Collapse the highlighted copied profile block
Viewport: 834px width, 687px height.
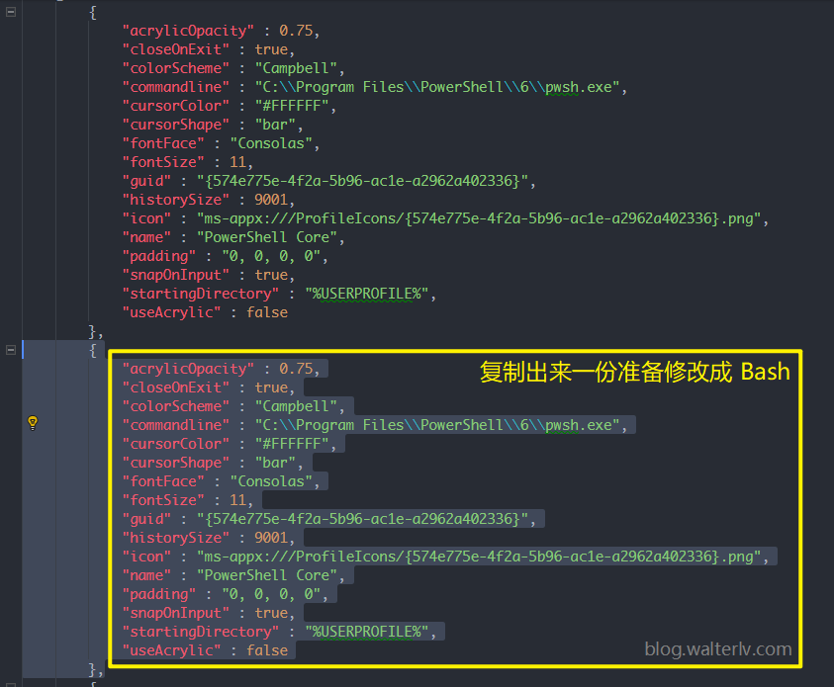11,350
